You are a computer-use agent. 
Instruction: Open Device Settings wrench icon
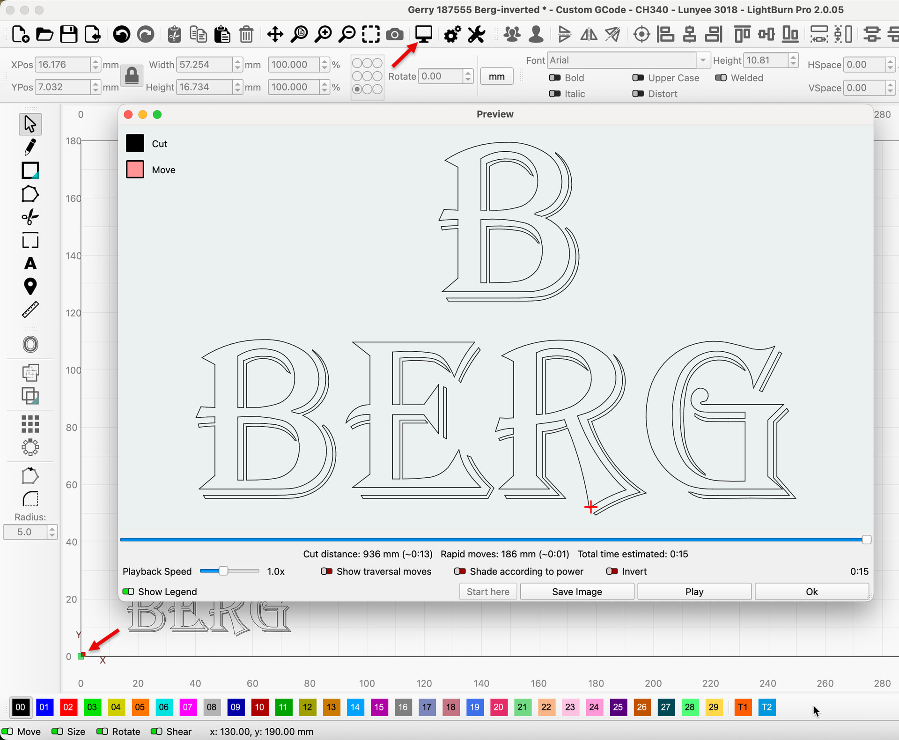[477, 34]
